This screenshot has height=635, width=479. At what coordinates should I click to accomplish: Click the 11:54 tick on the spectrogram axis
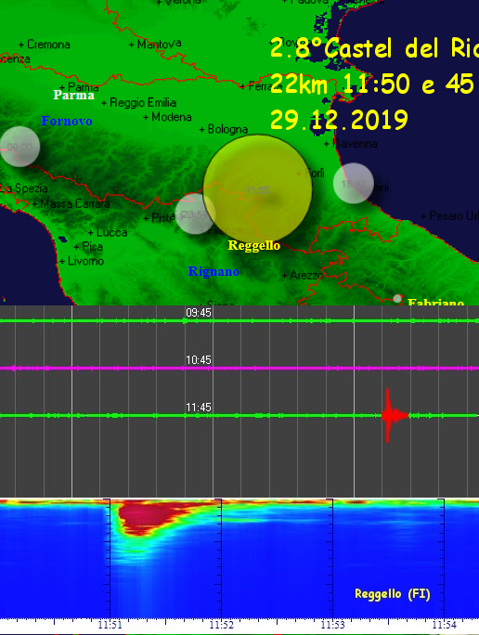coord(444,626)
